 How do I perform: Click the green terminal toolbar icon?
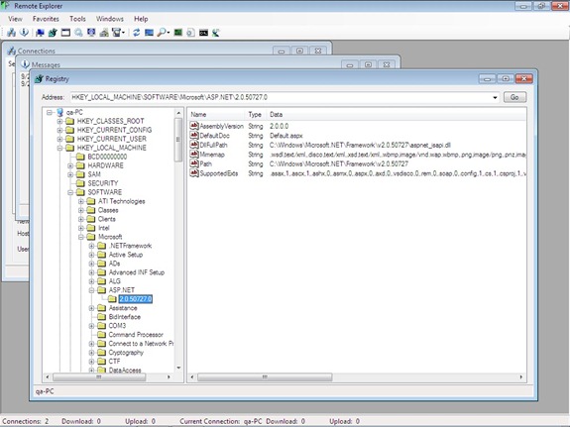point(178,33)
